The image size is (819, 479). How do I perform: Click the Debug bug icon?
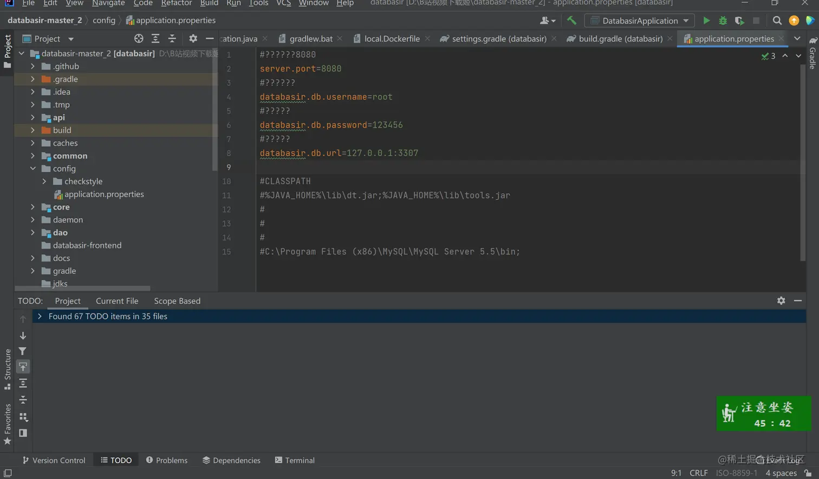tap(723, 21)
